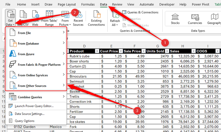Image resolution: width=221 pixels, height=132 pixels.
Task: Open the Product column filter dropdown
Action: point(97,51)
